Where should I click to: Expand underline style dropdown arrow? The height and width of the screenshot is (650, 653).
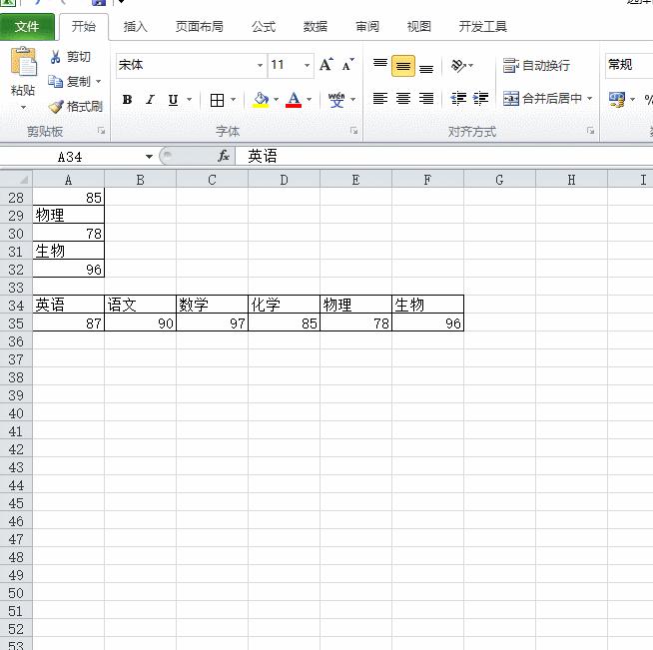189,100
